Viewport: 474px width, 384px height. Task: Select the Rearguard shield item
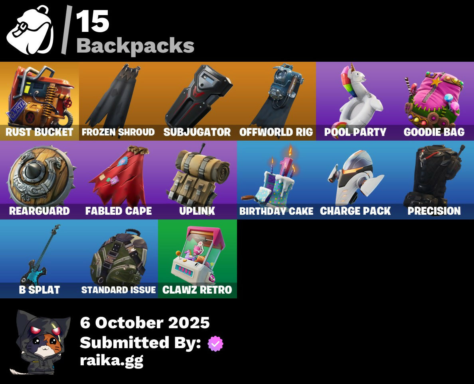coord(39,180)
